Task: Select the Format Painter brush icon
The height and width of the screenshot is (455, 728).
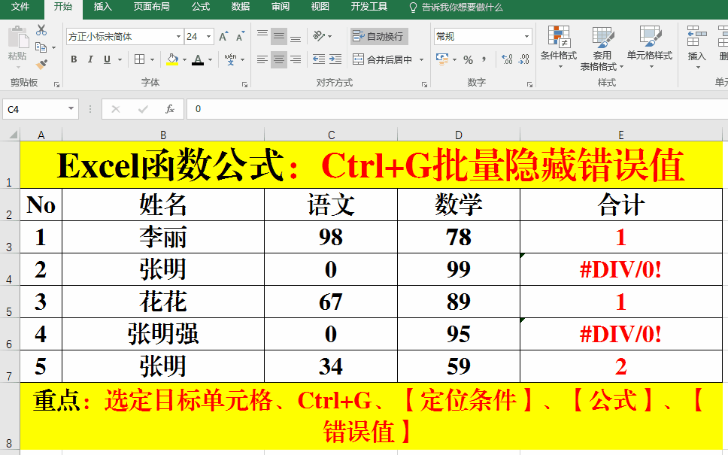Action: [x=41, y=65]
